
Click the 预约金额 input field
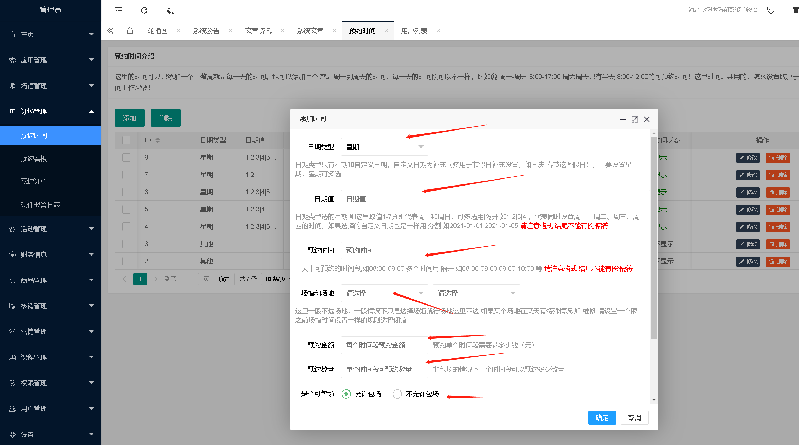coord(385,345)
